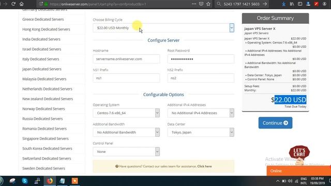Open Singapore Dedicated Servers

coord(46,138)
